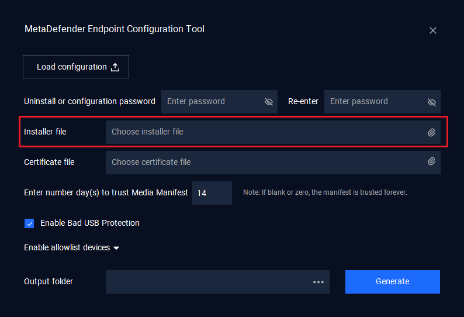Uncheck the Enable Bad USB Protection checkbox
464x317 pixels.
pyautogui.click(x=29, y=223)
